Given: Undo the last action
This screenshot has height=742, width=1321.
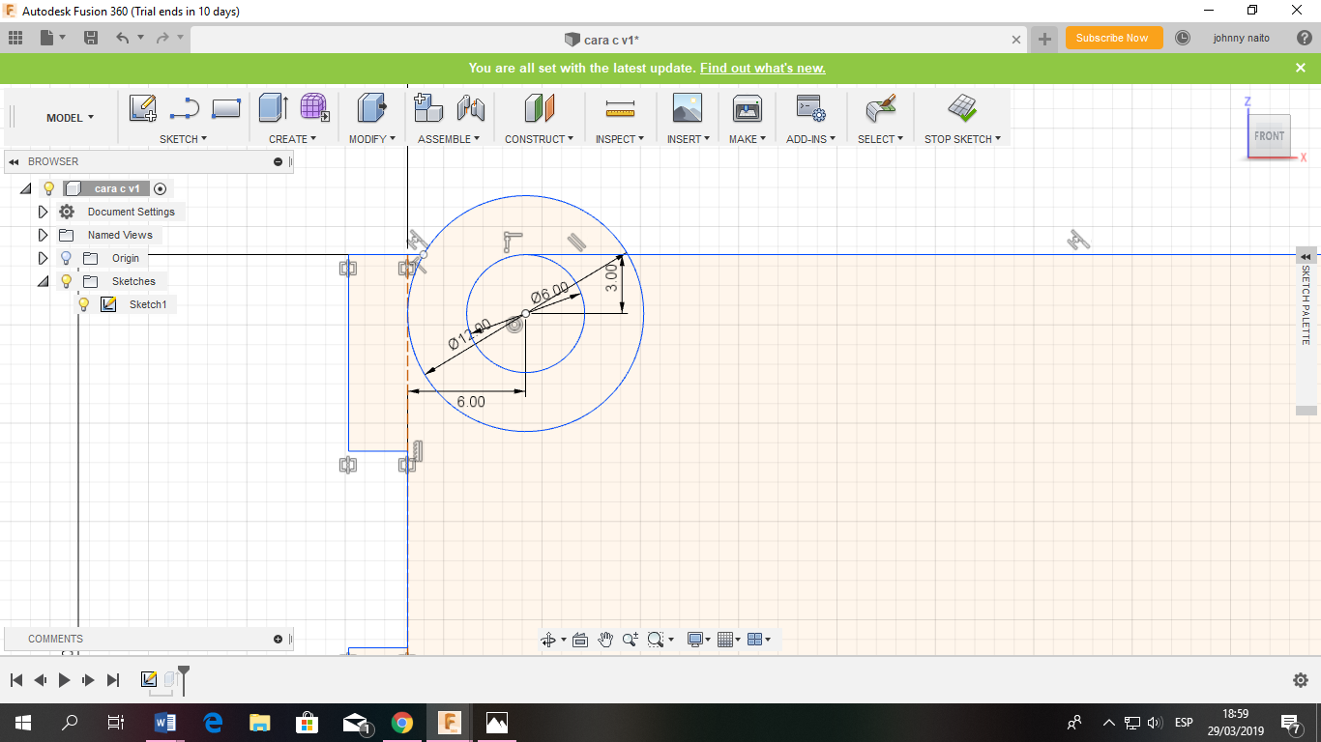Looking at the screenshot, I should pos(122,38).
